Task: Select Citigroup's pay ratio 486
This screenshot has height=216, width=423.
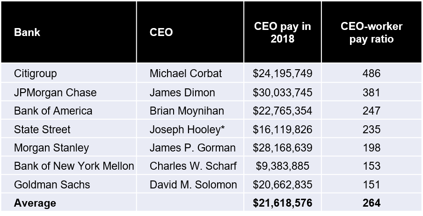Action: coord(371,74)
